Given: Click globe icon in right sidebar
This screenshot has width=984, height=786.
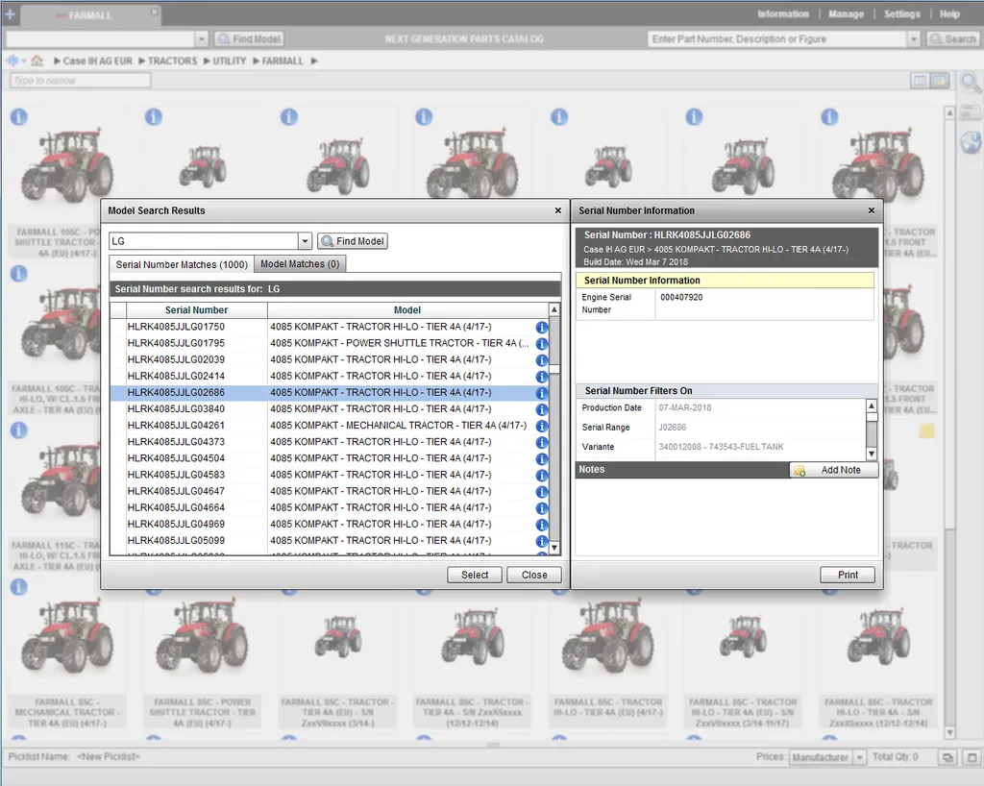Looking at the screenshot, I should point(971,142).
